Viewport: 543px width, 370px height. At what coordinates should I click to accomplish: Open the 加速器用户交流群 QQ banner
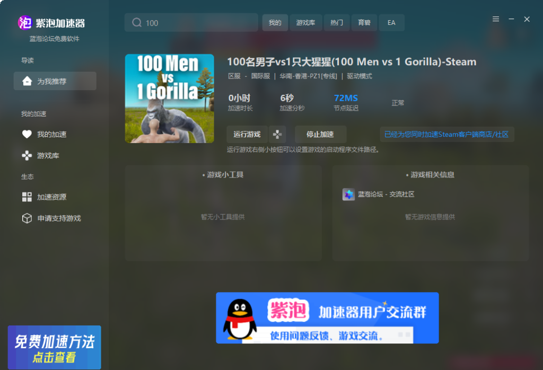click(327, 318)
